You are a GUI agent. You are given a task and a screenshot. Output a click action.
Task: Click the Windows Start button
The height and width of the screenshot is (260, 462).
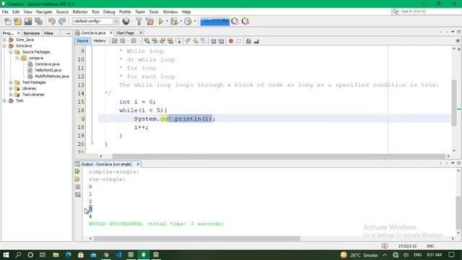tap(6, 255)
